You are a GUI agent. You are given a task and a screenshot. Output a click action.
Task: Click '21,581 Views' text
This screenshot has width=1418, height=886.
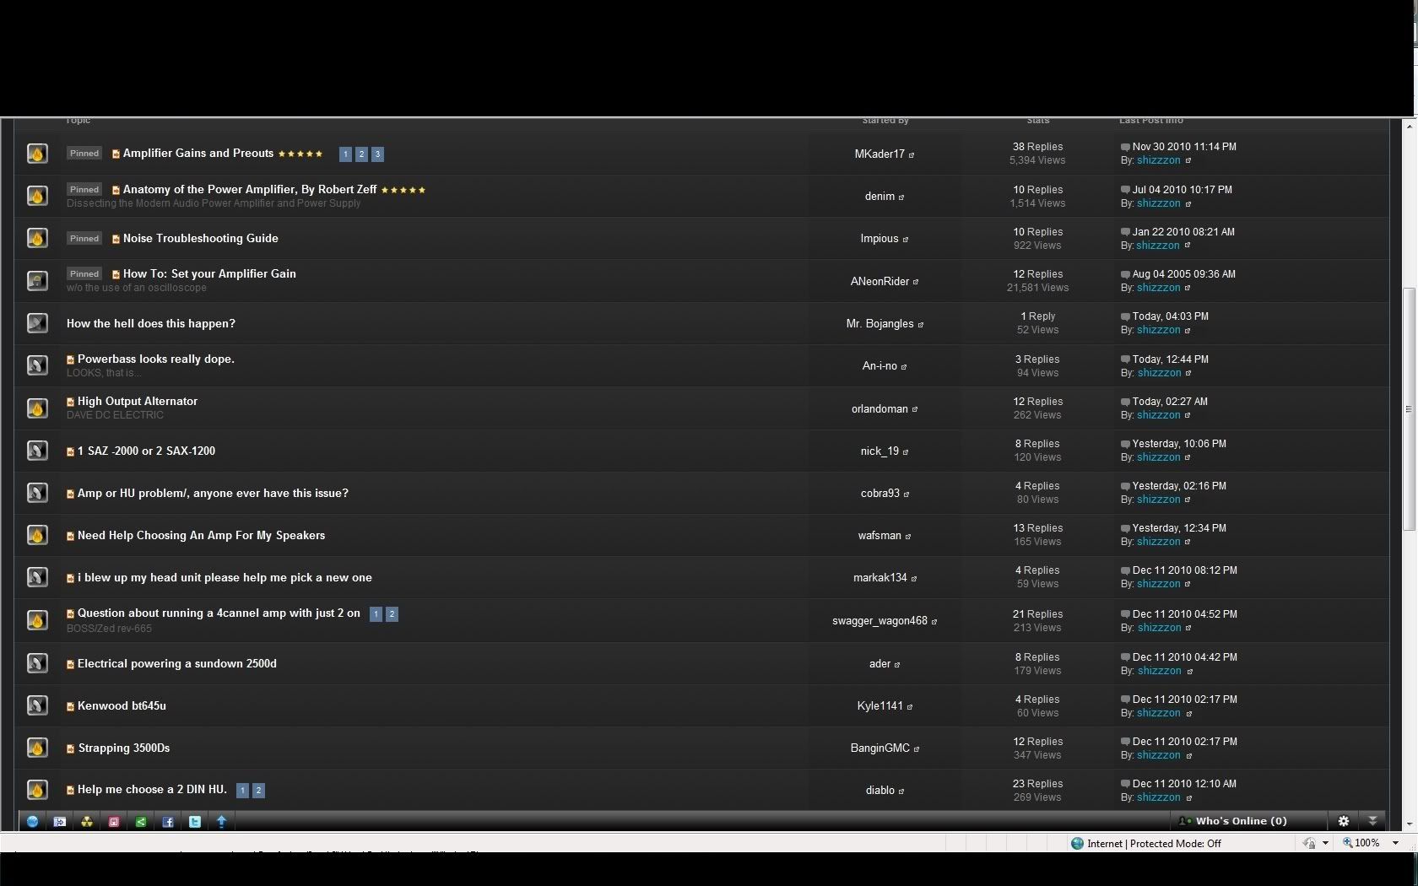point(1037,288)
